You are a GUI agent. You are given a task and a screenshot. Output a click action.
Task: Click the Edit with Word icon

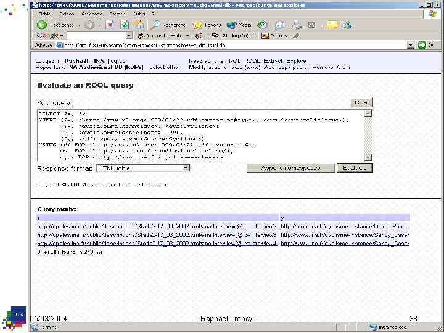312,25
